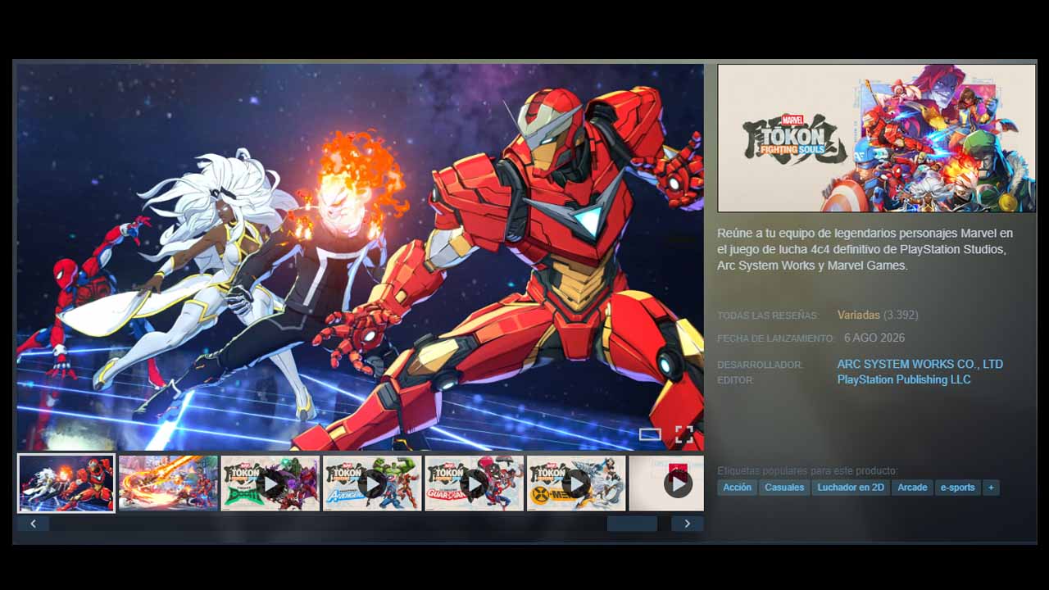Click the thumbnail strip scrollbar handle
Viewport: 1049px width, 590px height.
tap(632, 524)
